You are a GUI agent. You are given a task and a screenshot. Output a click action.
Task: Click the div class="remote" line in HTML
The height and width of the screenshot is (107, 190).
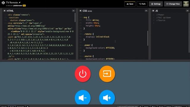tap(19, 15)
